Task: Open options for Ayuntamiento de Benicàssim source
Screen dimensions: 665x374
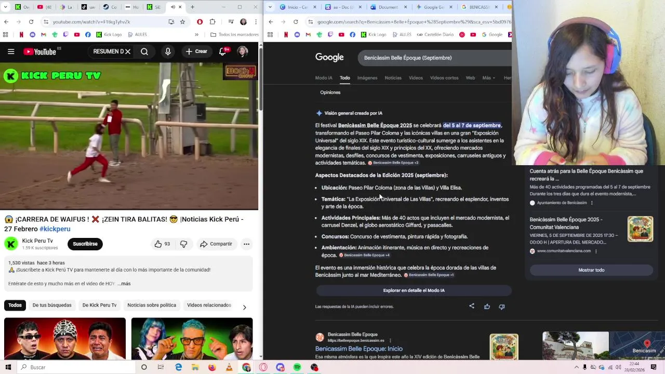Action: click(x=592, y=203)
